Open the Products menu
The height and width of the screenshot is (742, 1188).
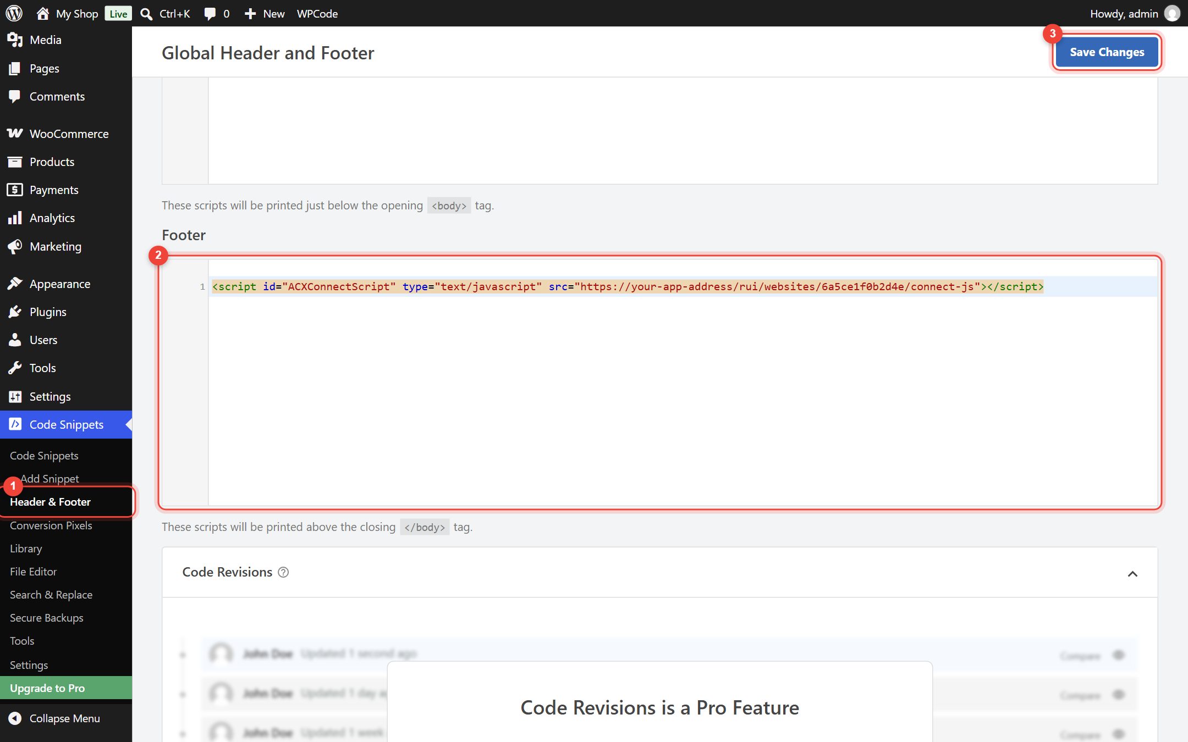coord(66,162)
